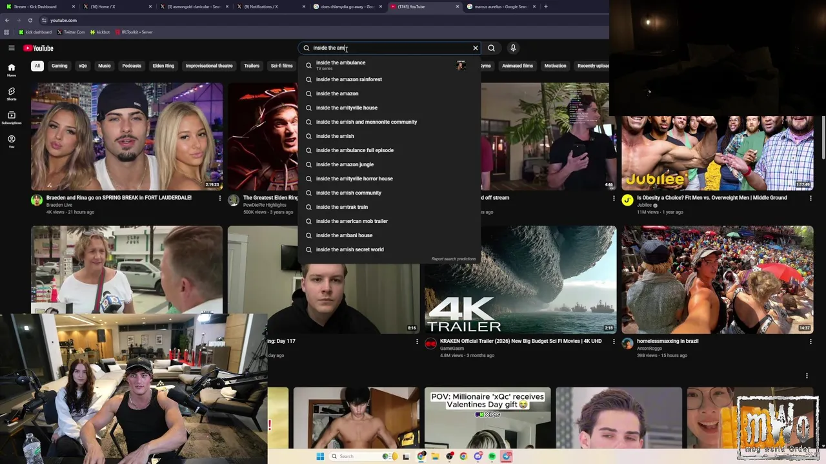Open the Windows Start menu

pyautogui.click(x=320, y=456)
